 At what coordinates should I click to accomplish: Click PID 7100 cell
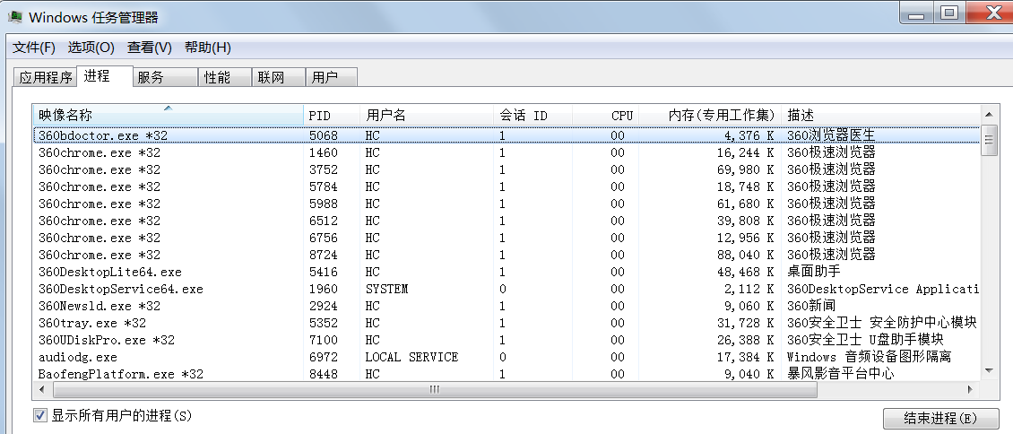(x=323, y=340)
